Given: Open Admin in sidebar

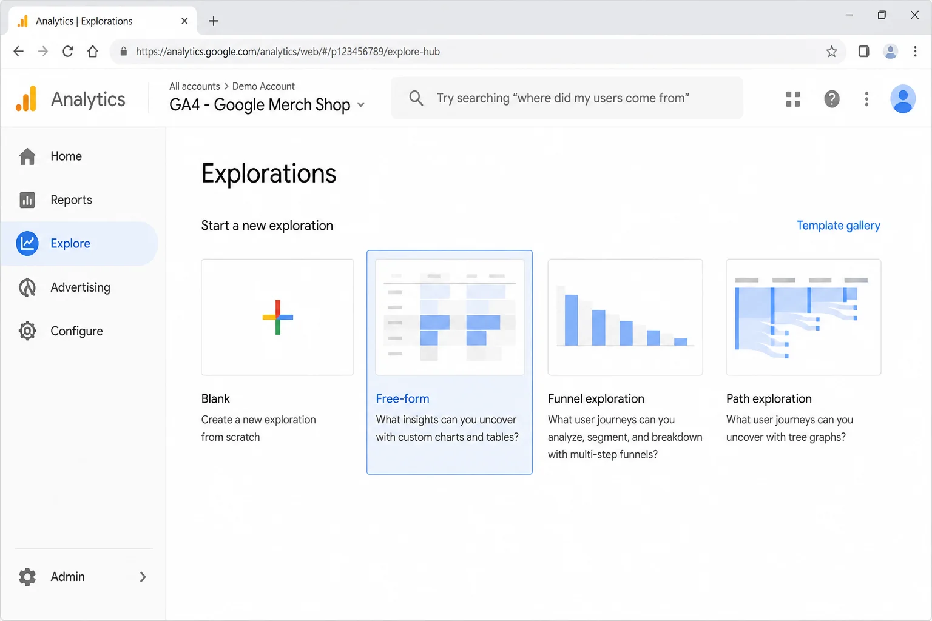Looking at the screenshot, I should point(67,577).
